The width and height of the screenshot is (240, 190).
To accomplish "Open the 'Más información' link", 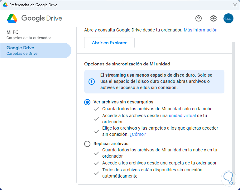I will click(x=200, y=30).
